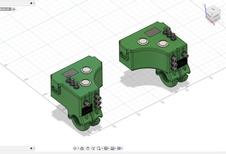This screenshot has width=226, height=154.
Task: Expand the Grid and Snaps dropdown arrow
Action: click(115, 149)
